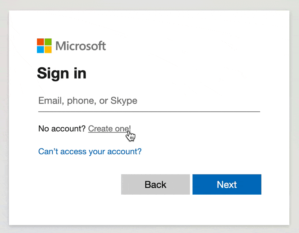Start new account signup via Create one!
The image size is (299, 233).
pyautogui.click(x=110, y=129)
